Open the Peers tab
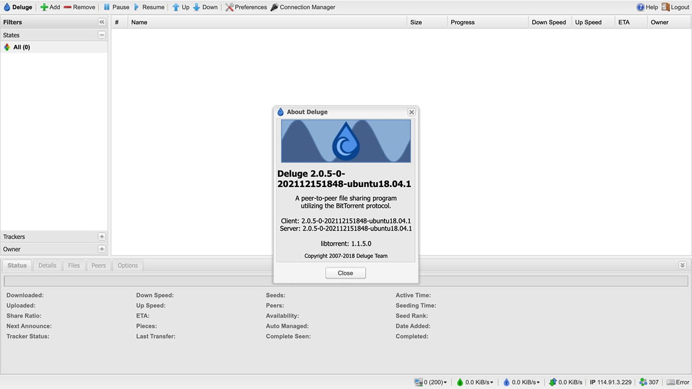 (98, 265)
